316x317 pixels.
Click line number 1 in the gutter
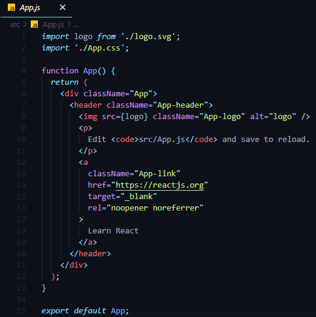[x=23, y=37]
